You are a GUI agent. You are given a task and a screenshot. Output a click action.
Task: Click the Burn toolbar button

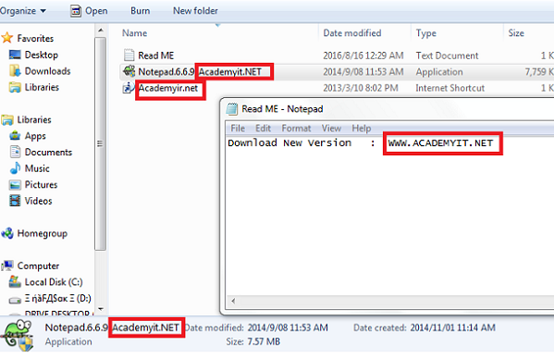(x=141, y=11)
